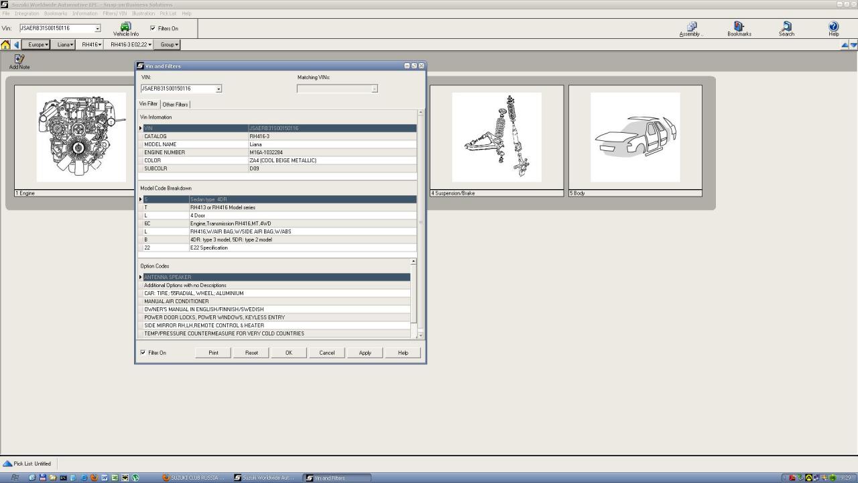This screenshot has width=858, height=483.
Task: Expand the Europe region dropdown
Action: (x=38, y=45)
